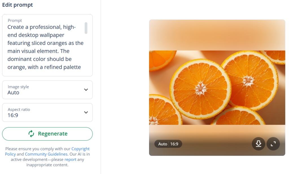289x174 pixels.
Task: Click the Prompt box scrollbar thumb
Action: 86,28
